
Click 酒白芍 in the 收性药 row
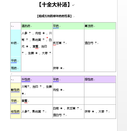pyautogui.click(x=57, y=115)
